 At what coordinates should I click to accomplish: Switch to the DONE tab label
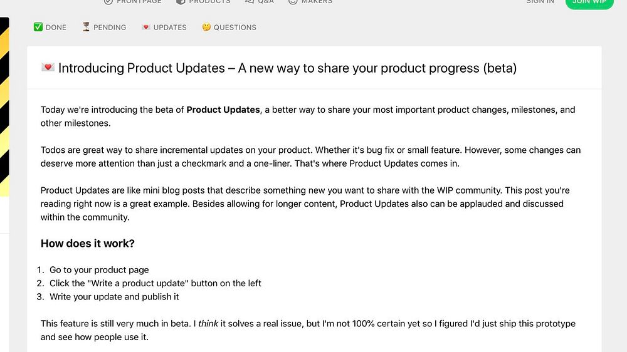click(x=56, y=28)
